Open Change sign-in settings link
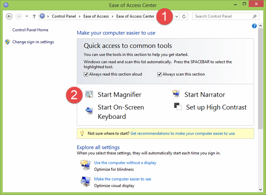Viewport: 266px width, 195px height. (x=33, y=42)
